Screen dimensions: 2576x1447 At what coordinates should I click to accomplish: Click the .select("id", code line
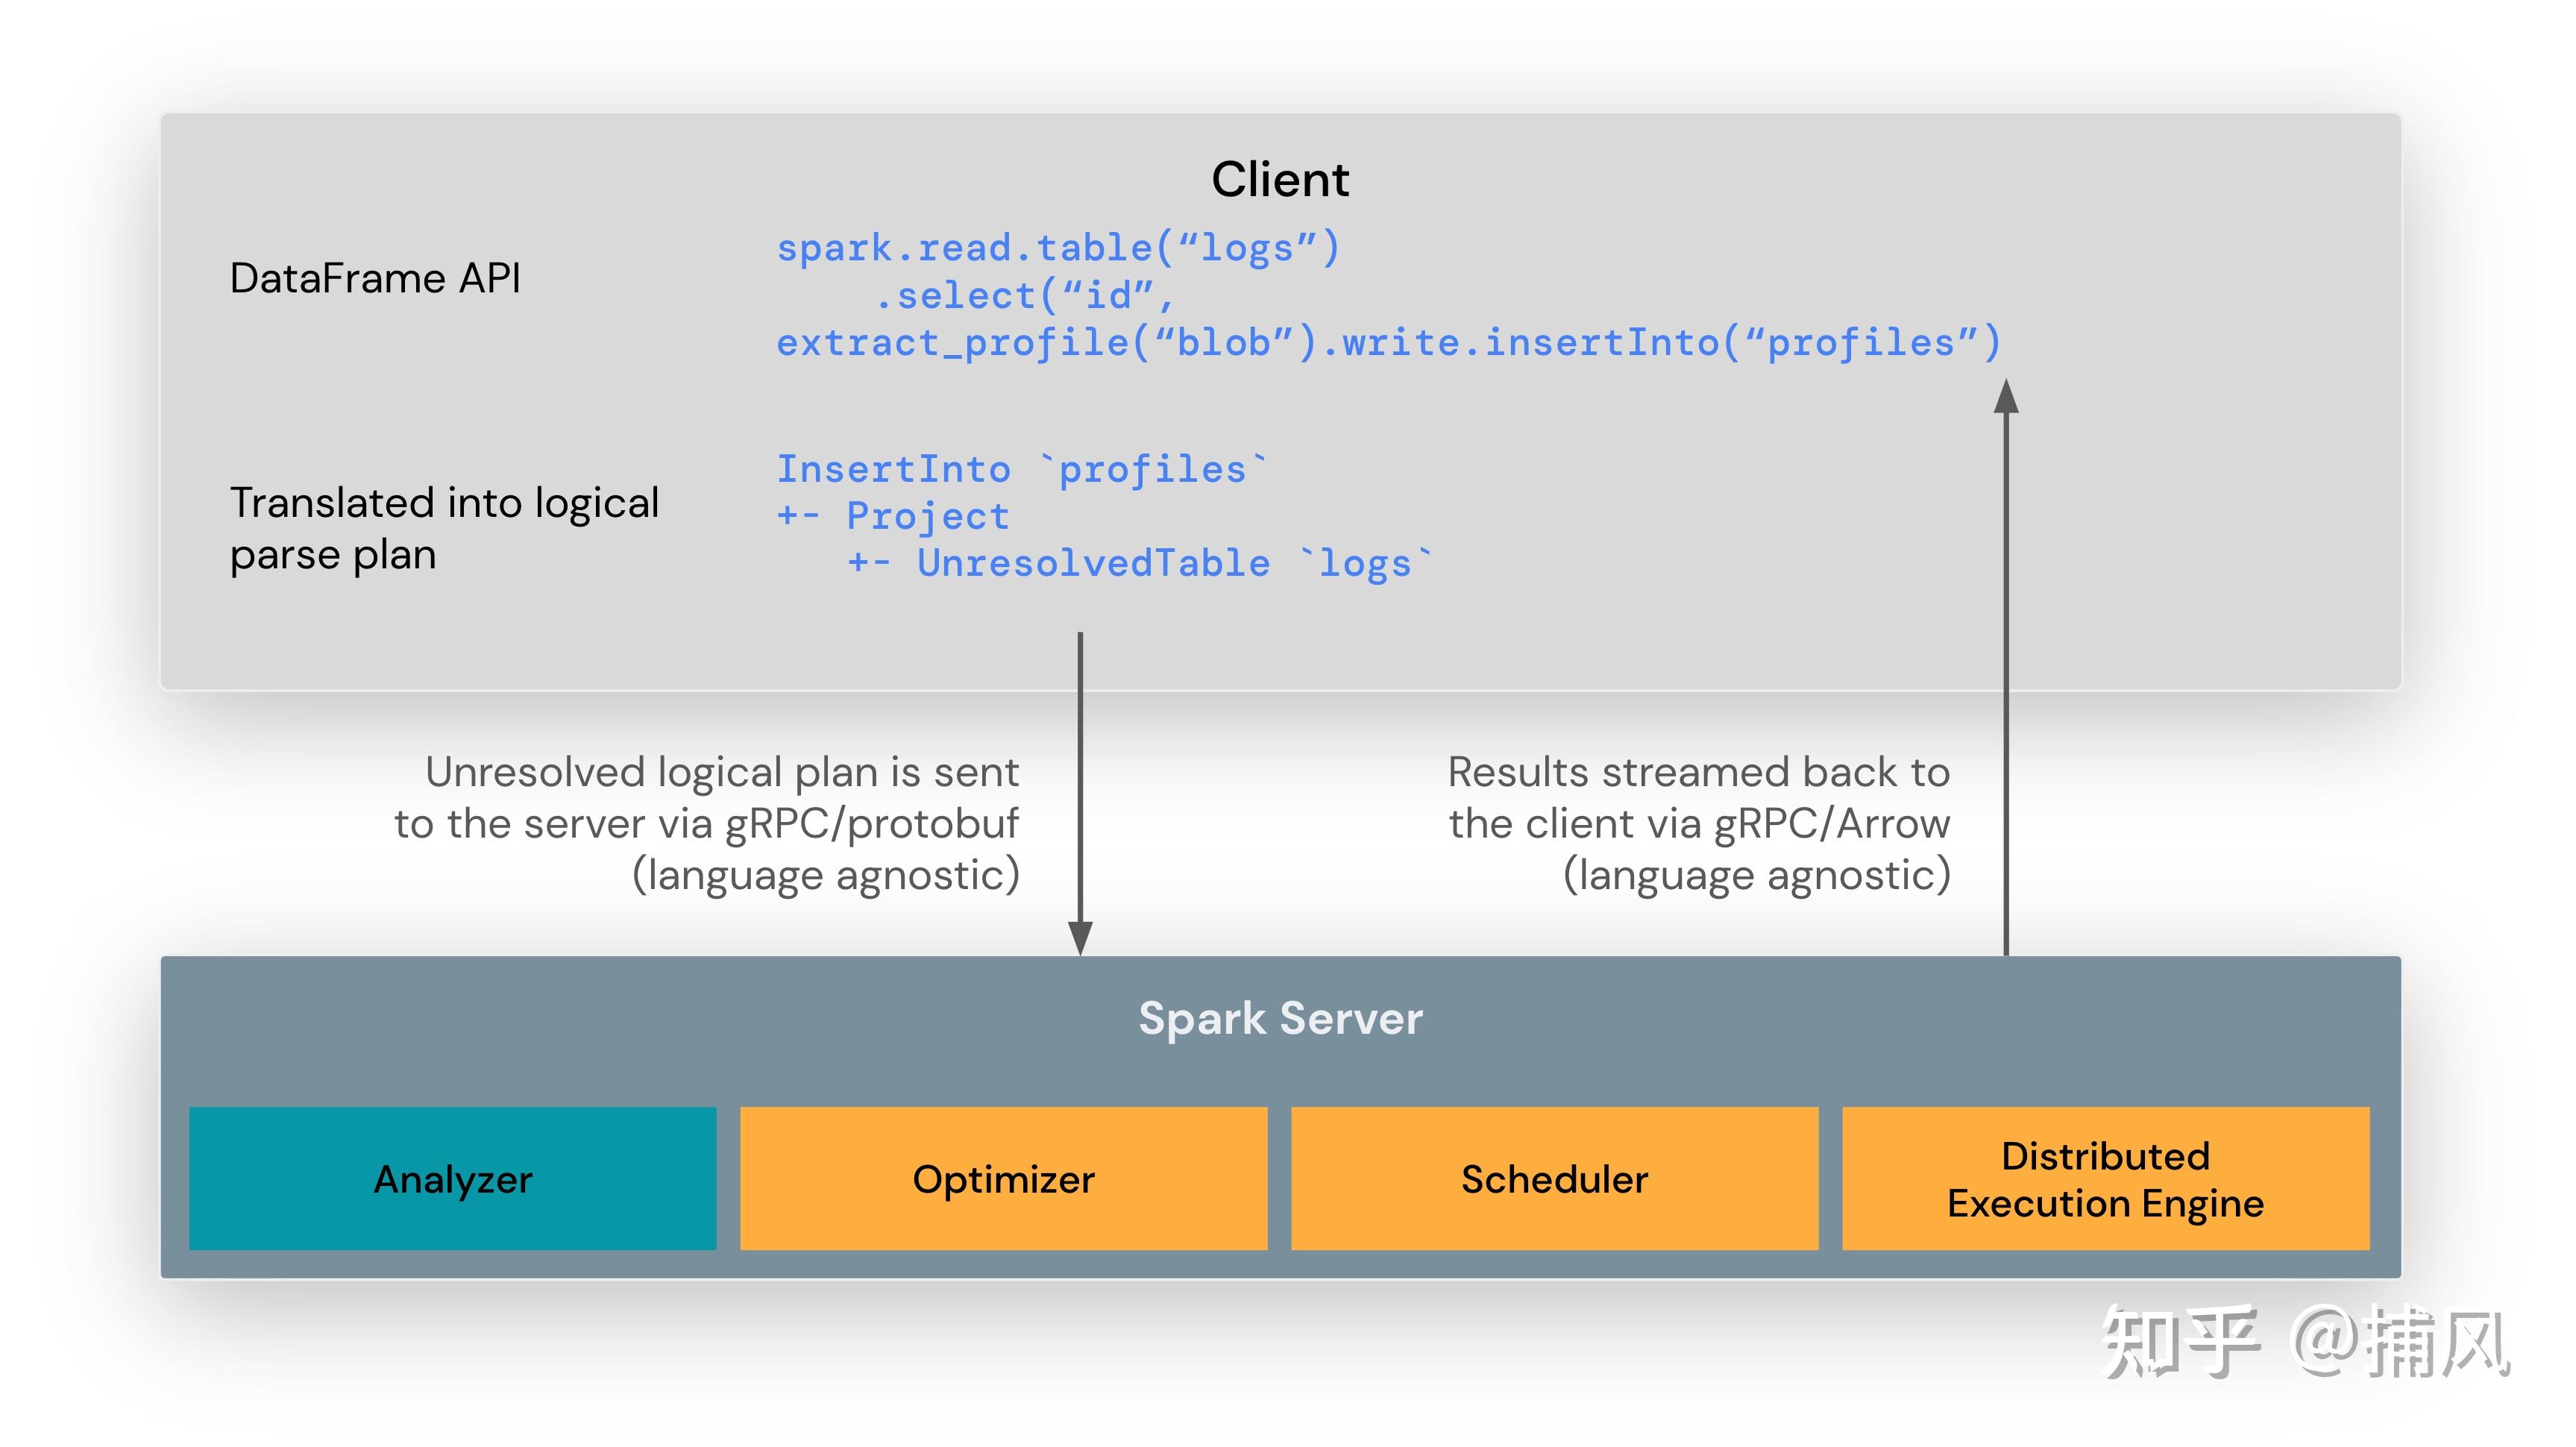click(1024, 296)
